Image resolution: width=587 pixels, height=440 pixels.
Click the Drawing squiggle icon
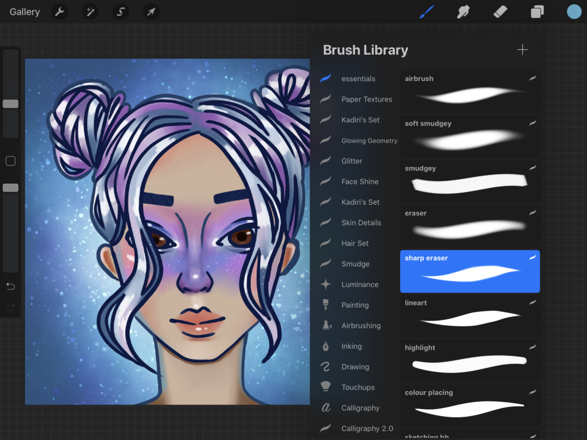[x=325, y=366]
